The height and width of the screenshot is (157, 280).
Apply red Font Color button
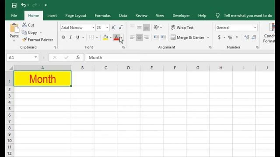tap(116, 38)
